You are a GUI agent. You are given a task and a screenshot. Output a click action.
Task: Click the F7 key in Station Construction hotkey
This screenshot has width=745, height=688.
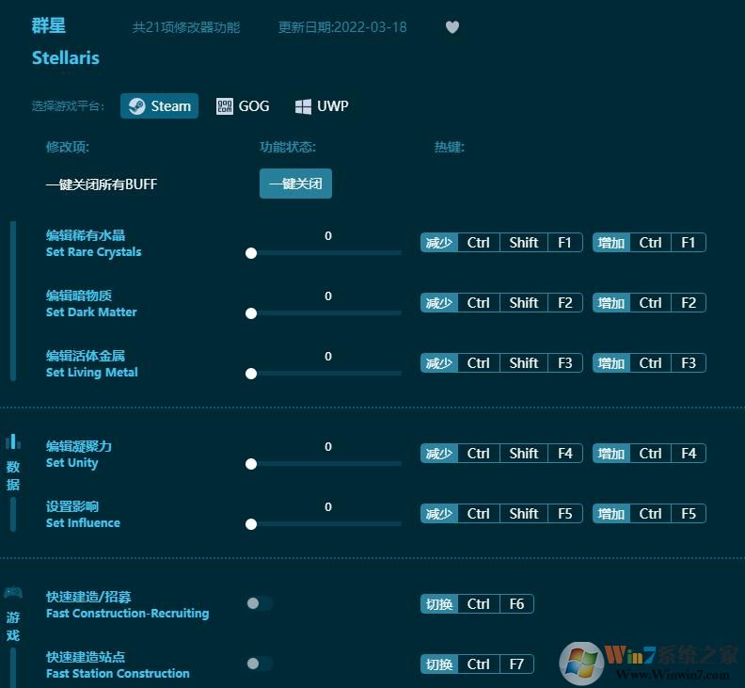[x=516, y=664]
